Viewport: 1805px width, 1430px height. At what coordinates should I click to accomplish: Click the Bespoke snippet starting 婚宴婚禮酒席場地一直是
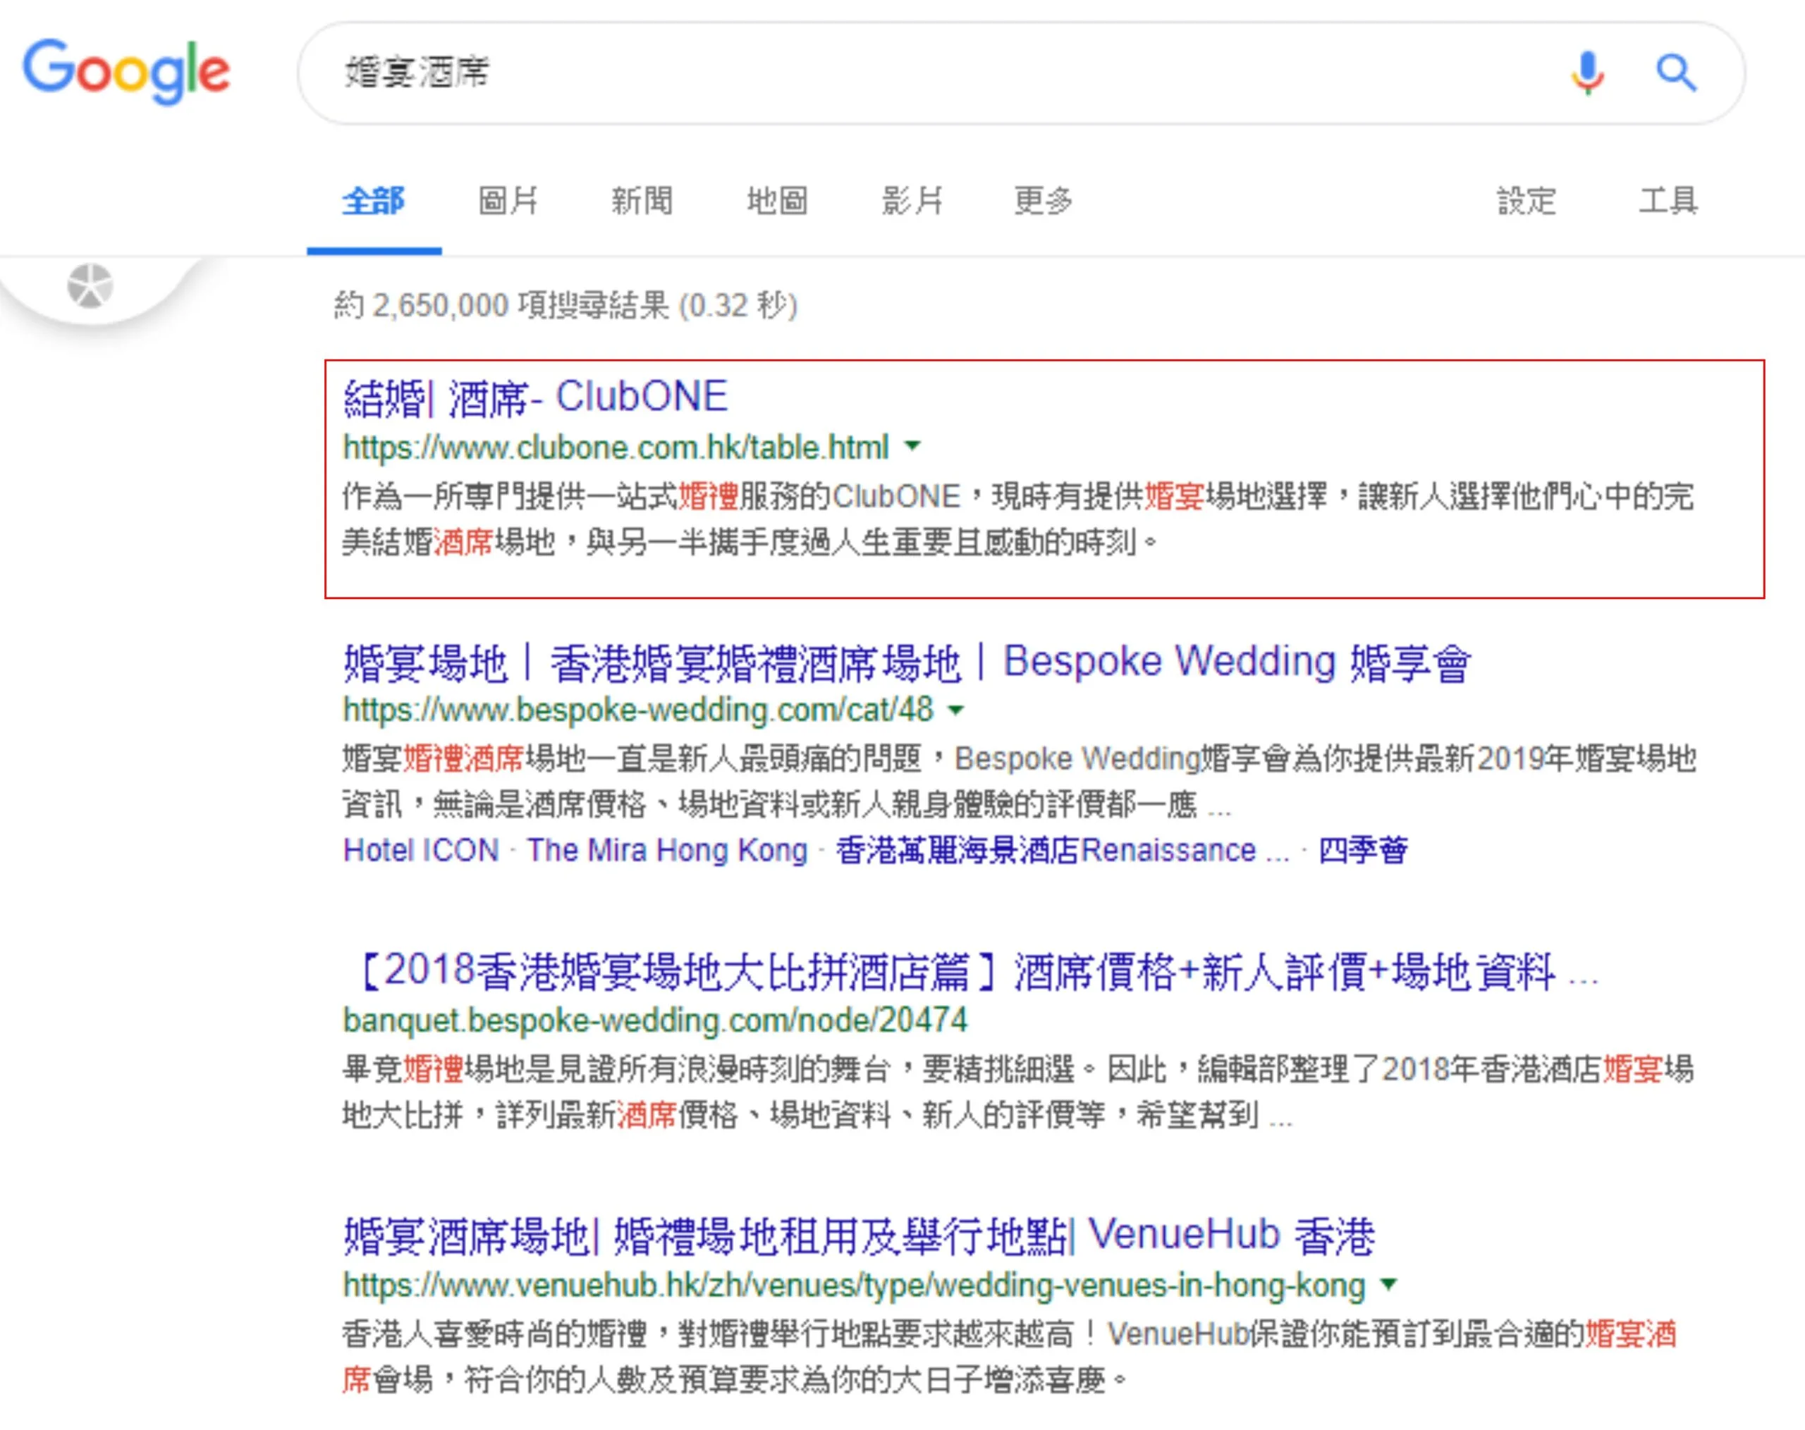pos(1020,782)
